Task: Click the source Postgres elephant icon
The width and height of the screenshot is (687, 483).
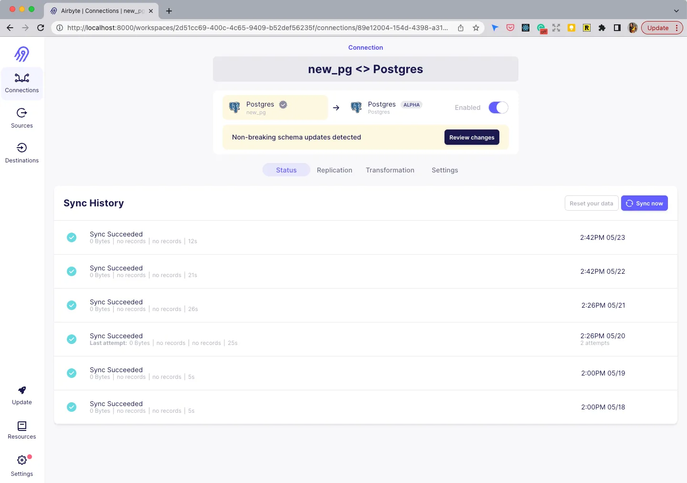Action: (234, 107)
